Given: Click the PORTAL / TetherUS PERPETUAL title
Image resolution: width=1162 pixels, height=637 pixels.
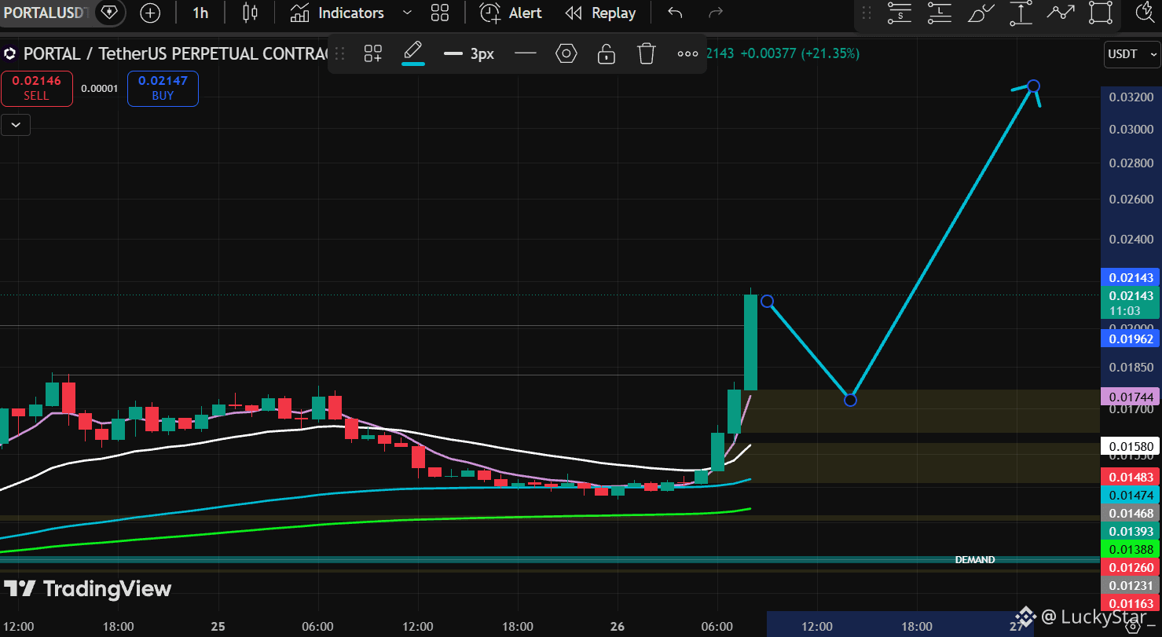Looking at the screenshot, I should (177, 54).
